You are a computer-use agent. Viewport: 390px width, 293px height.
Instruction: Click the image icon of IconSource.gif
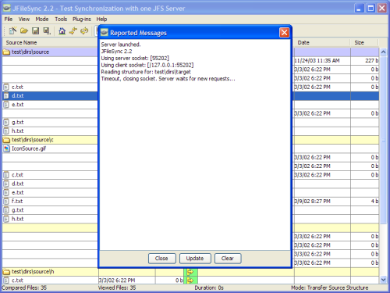point(6,148)
